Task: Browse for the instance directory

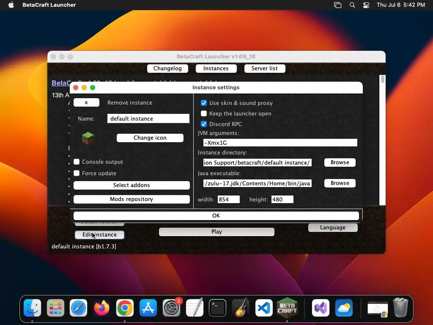Action: (x=340, y=162)
